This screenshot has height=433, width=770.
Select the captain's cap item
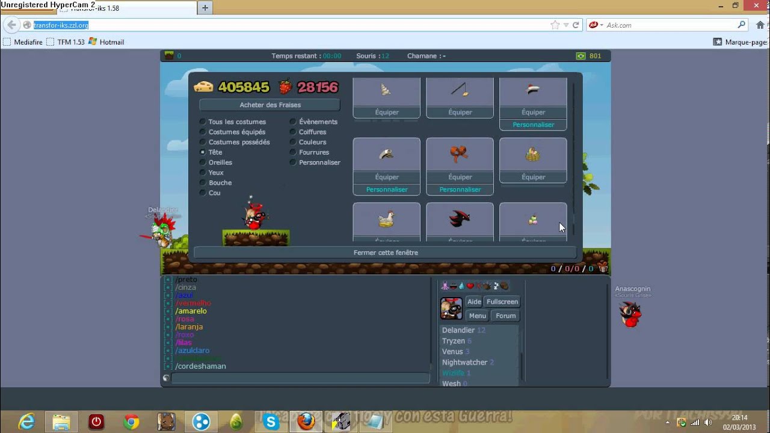pyautogui.click(x=386, y=155)
